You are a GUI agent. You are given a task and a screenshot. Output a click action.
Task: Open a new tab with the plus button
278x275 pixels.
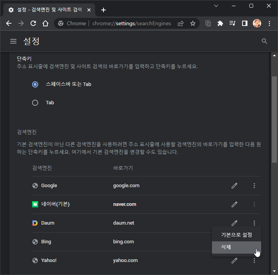click(x=103, y=10)
